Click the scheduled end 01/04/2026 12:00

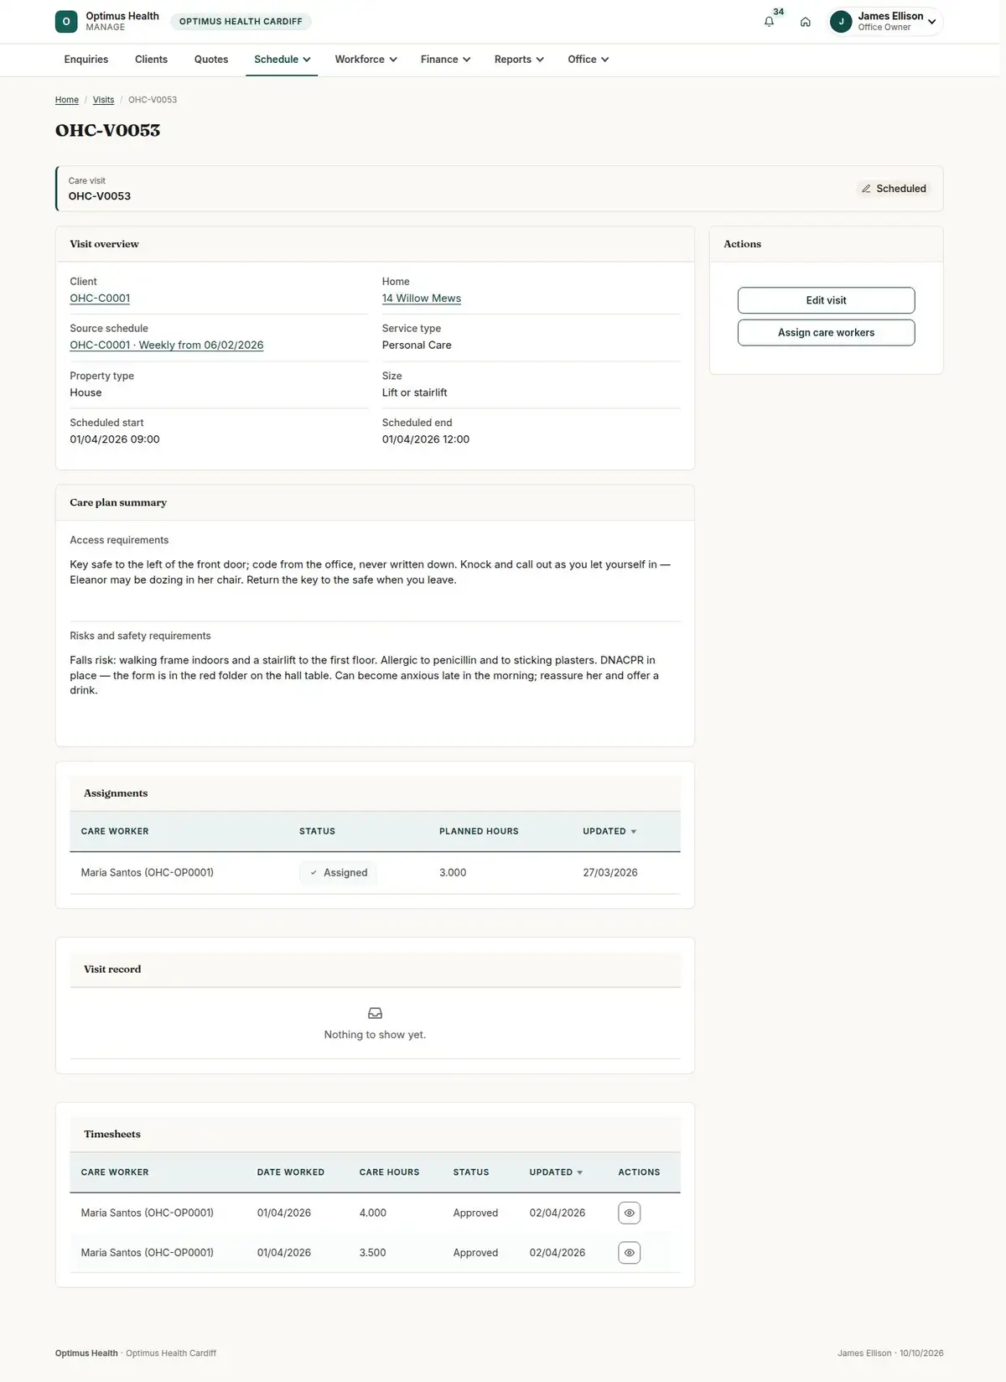pyautogui.click(x=426, y=439)
